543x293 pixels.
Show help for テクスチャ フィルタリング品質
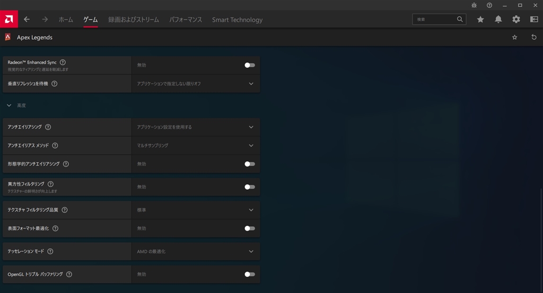pos(64,210)
